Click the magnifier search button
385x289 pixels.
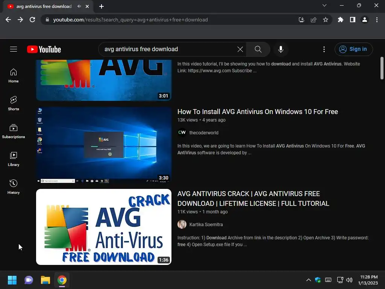(x=258, y=49)
